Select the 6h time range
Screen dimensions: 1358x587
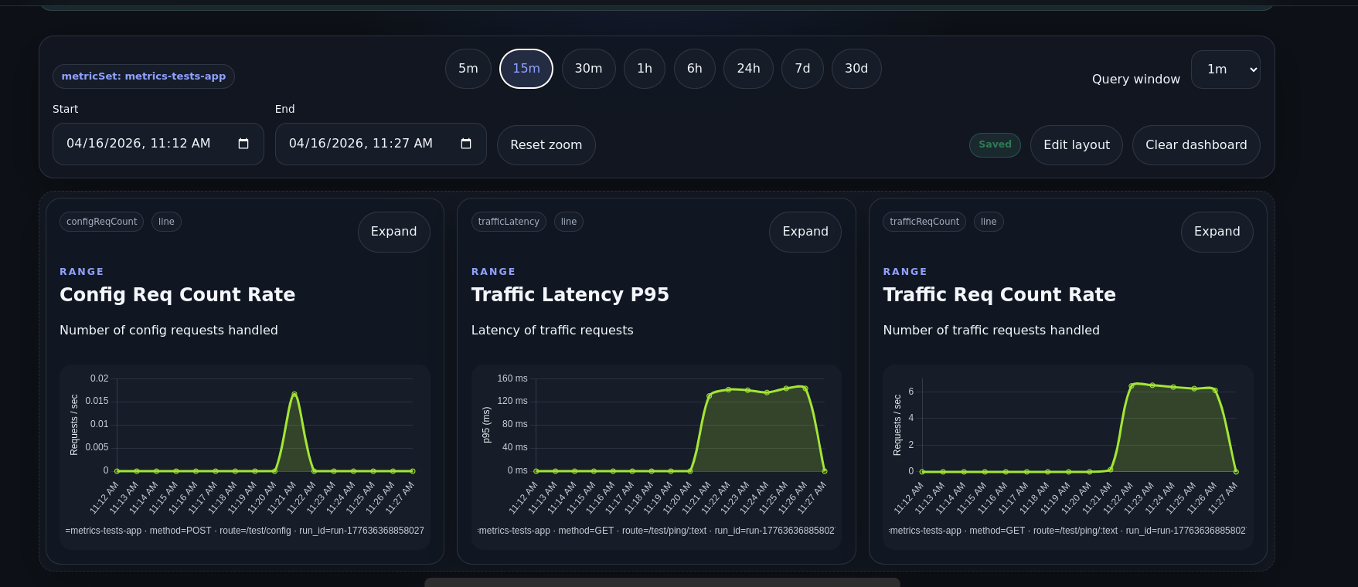[x=695, y=69]
